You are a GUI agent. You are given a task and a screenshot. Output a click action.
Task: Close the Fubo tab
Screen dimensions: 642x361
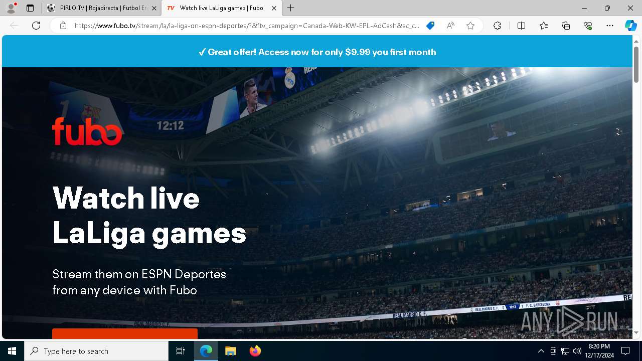click(x=274, y=8)
